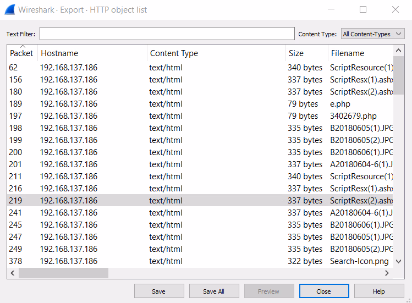Select the 3402679.php filename row
Screen dimensions: 412x303
tap(200, 116)
